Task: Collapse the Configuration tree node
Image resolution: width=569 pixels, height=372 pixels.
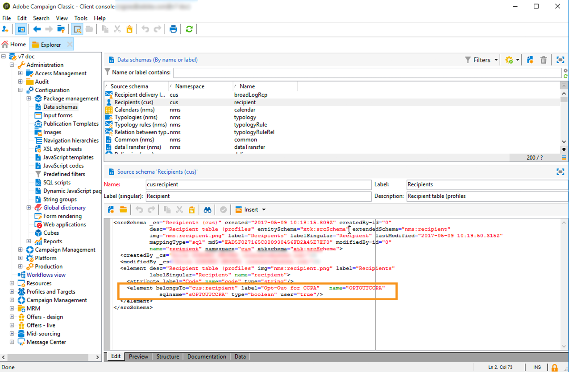Action: tap(20, 90)
